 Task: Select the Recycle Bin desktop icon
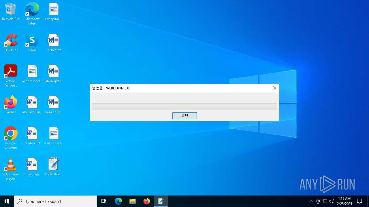pos(11,12)
